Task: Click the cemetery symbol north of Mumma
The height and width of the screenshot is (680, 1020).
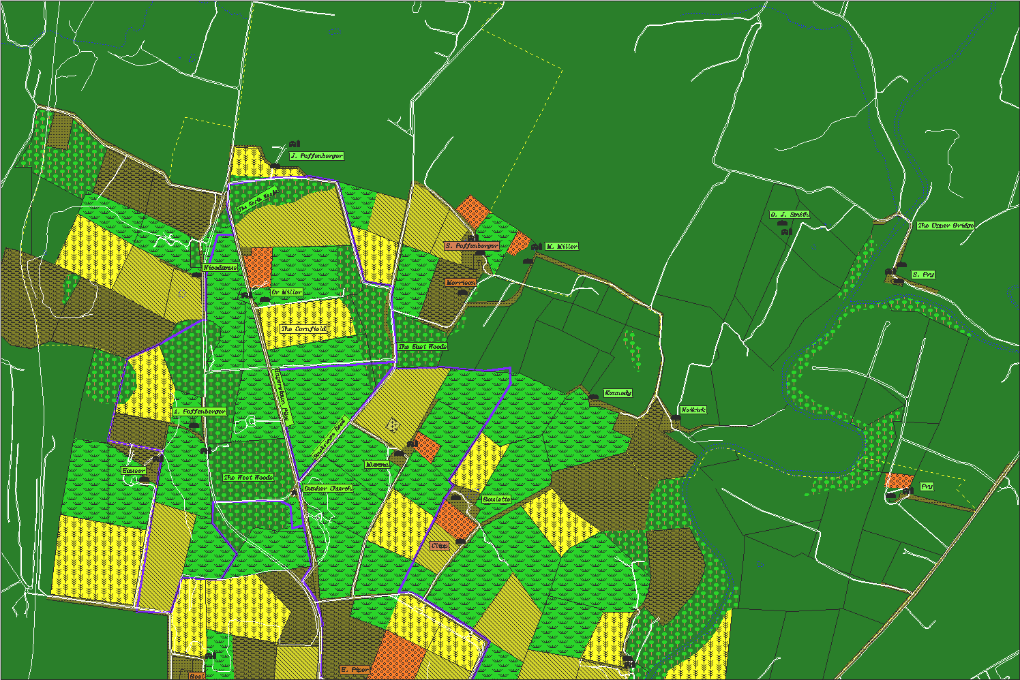Action: (x=392, y=424)
